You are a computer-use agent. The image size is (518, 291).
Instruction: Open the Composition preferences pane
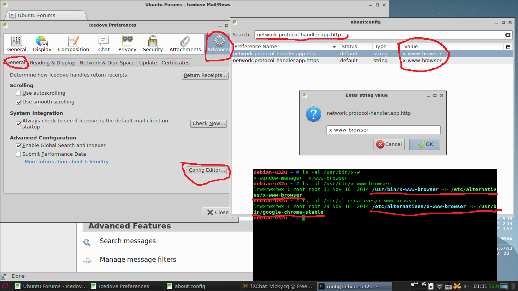[74, 44]
